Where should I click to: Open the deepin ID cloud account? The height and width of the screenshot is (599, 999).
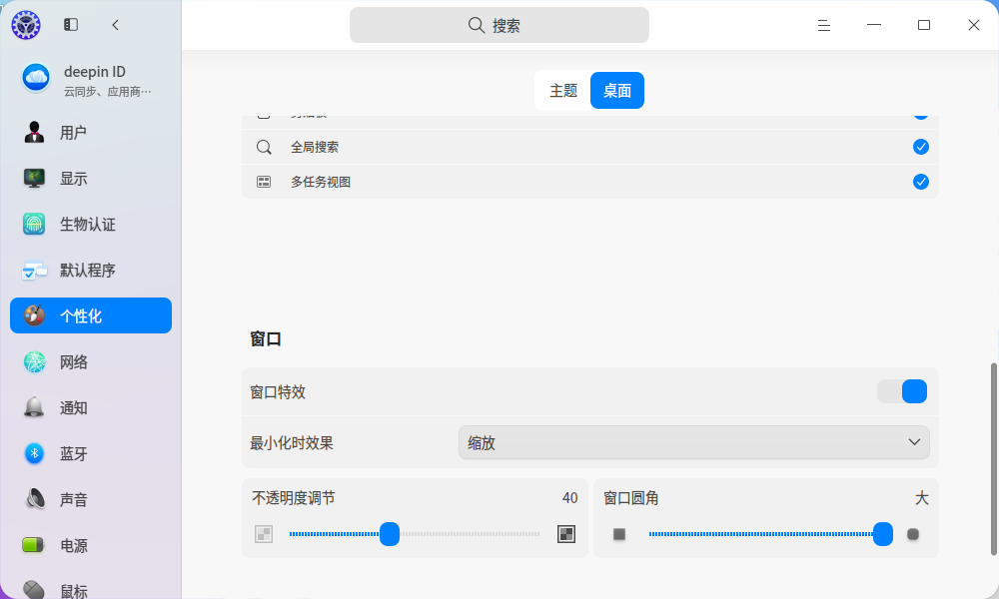pos(91,80)
